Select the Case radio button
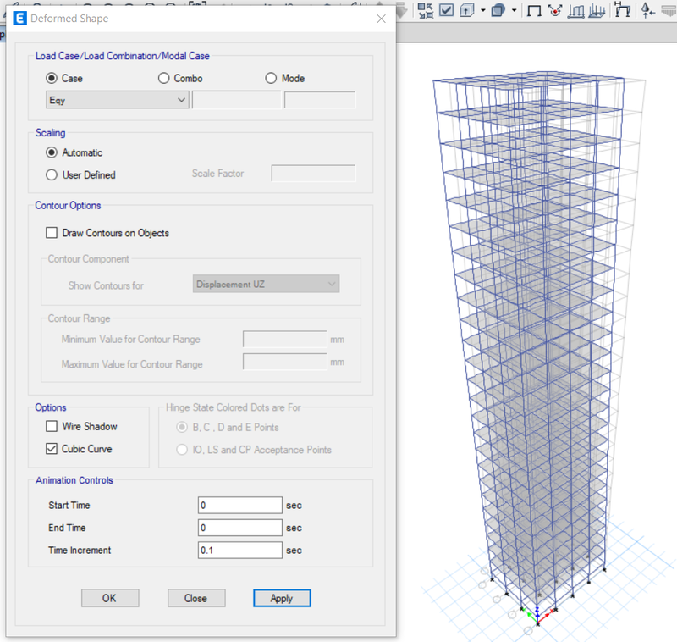This screenshot has width=677, height=642. point(52,78)
